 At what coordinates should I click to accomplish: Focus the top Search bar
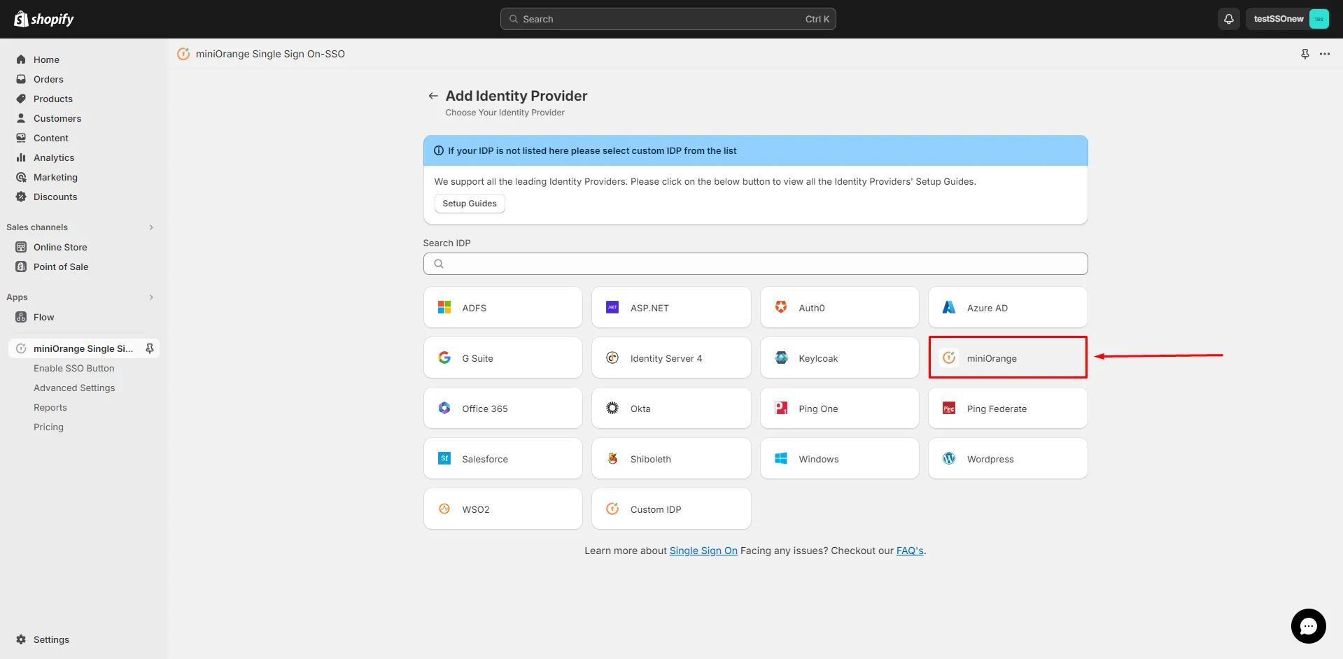pyautogui.click(x=668, y=19)
